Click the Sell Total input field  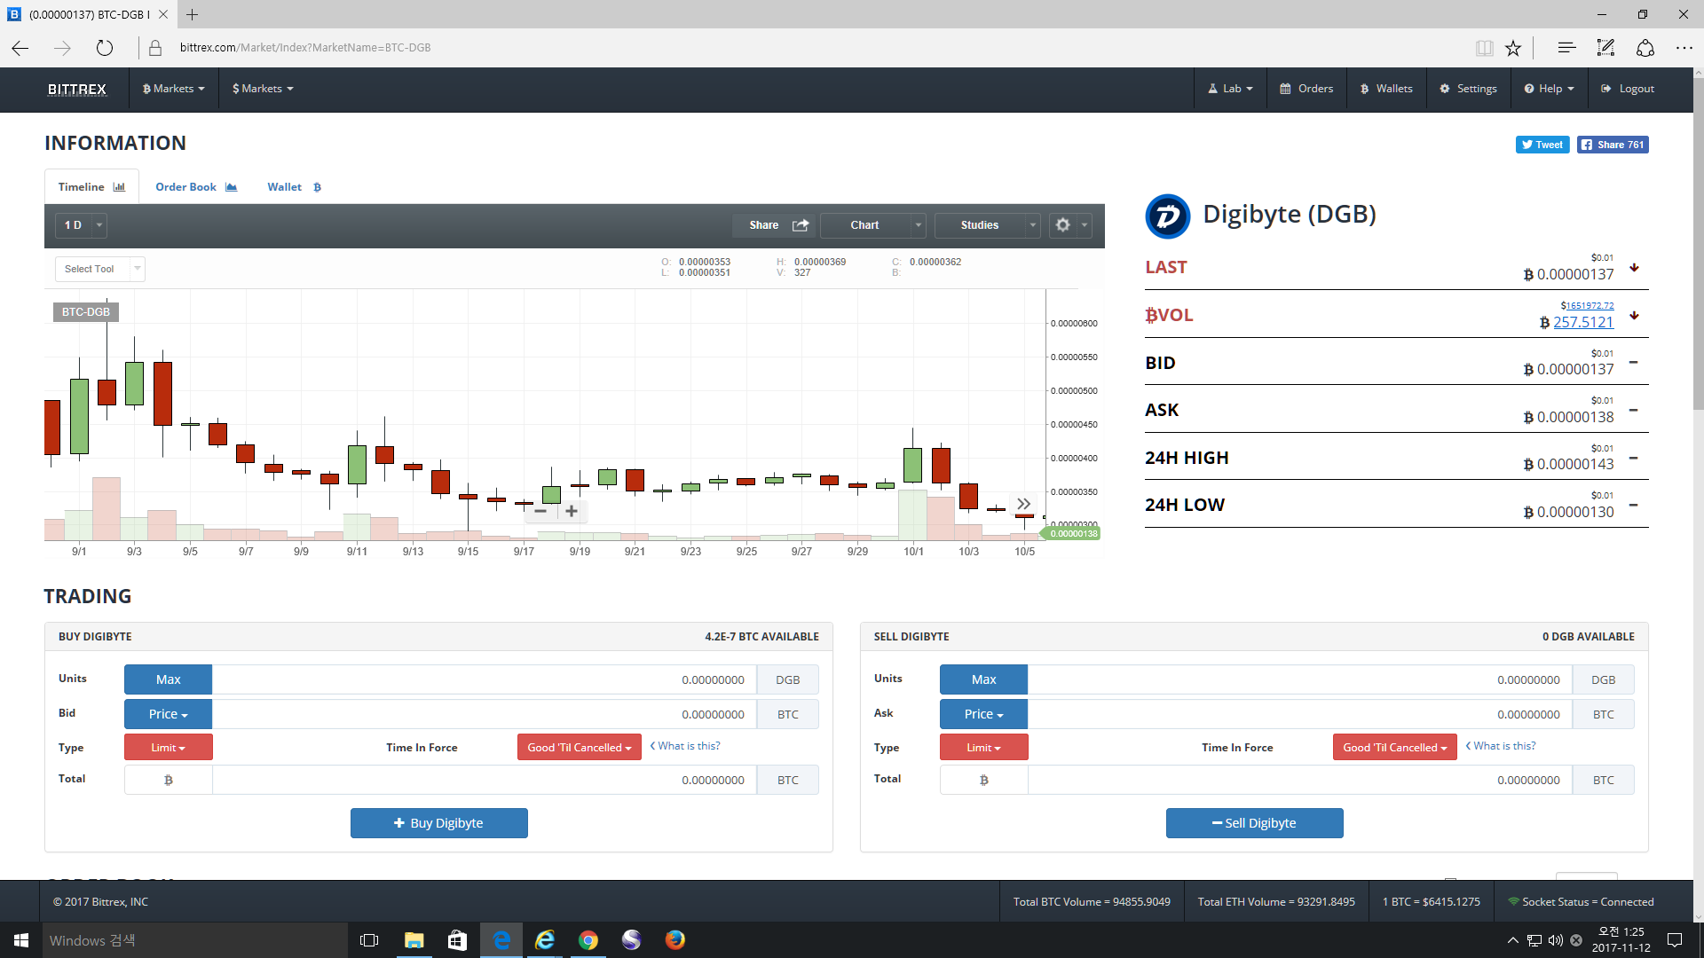tap(1300, 780)
